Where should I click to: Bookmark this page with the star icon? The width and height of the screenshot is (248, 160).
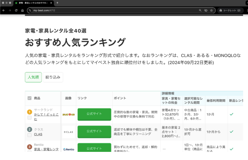[x=211, y=11]
